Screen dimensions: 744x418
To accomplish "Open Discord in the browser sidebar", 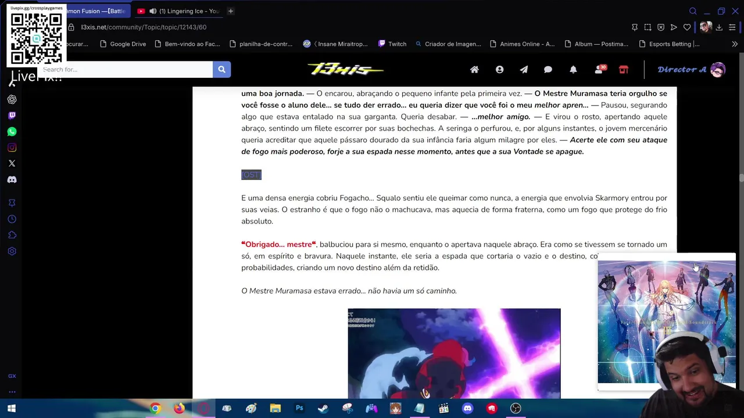I will point(12,180).
